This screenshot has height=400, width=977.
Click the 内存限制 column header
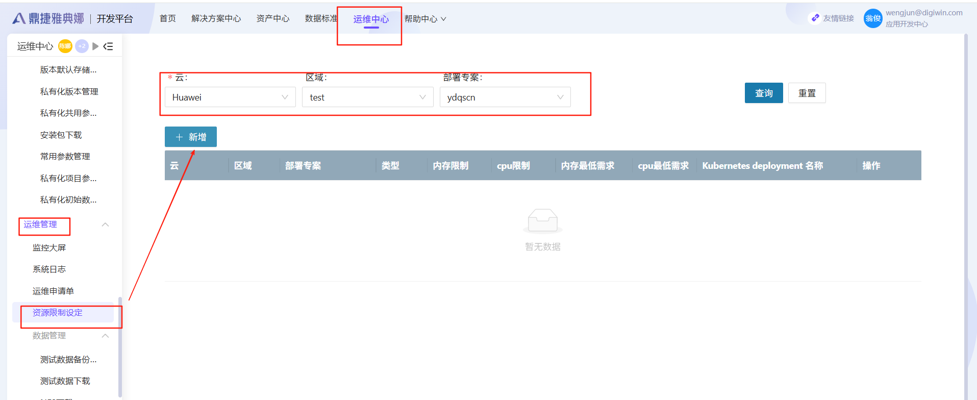click(450, 165)
